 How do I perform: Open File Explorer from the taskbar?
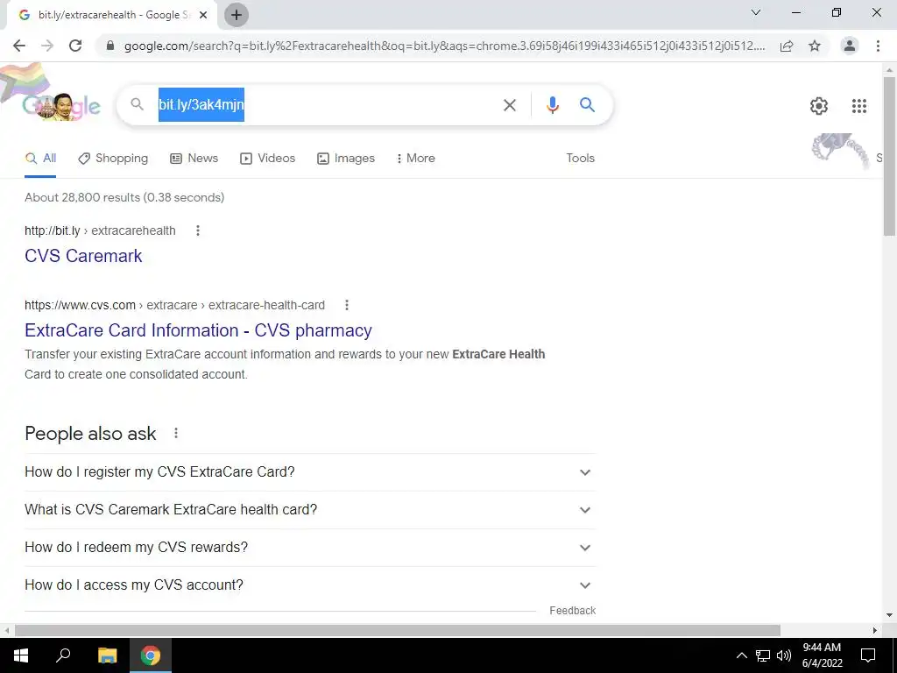coord(107,655)
